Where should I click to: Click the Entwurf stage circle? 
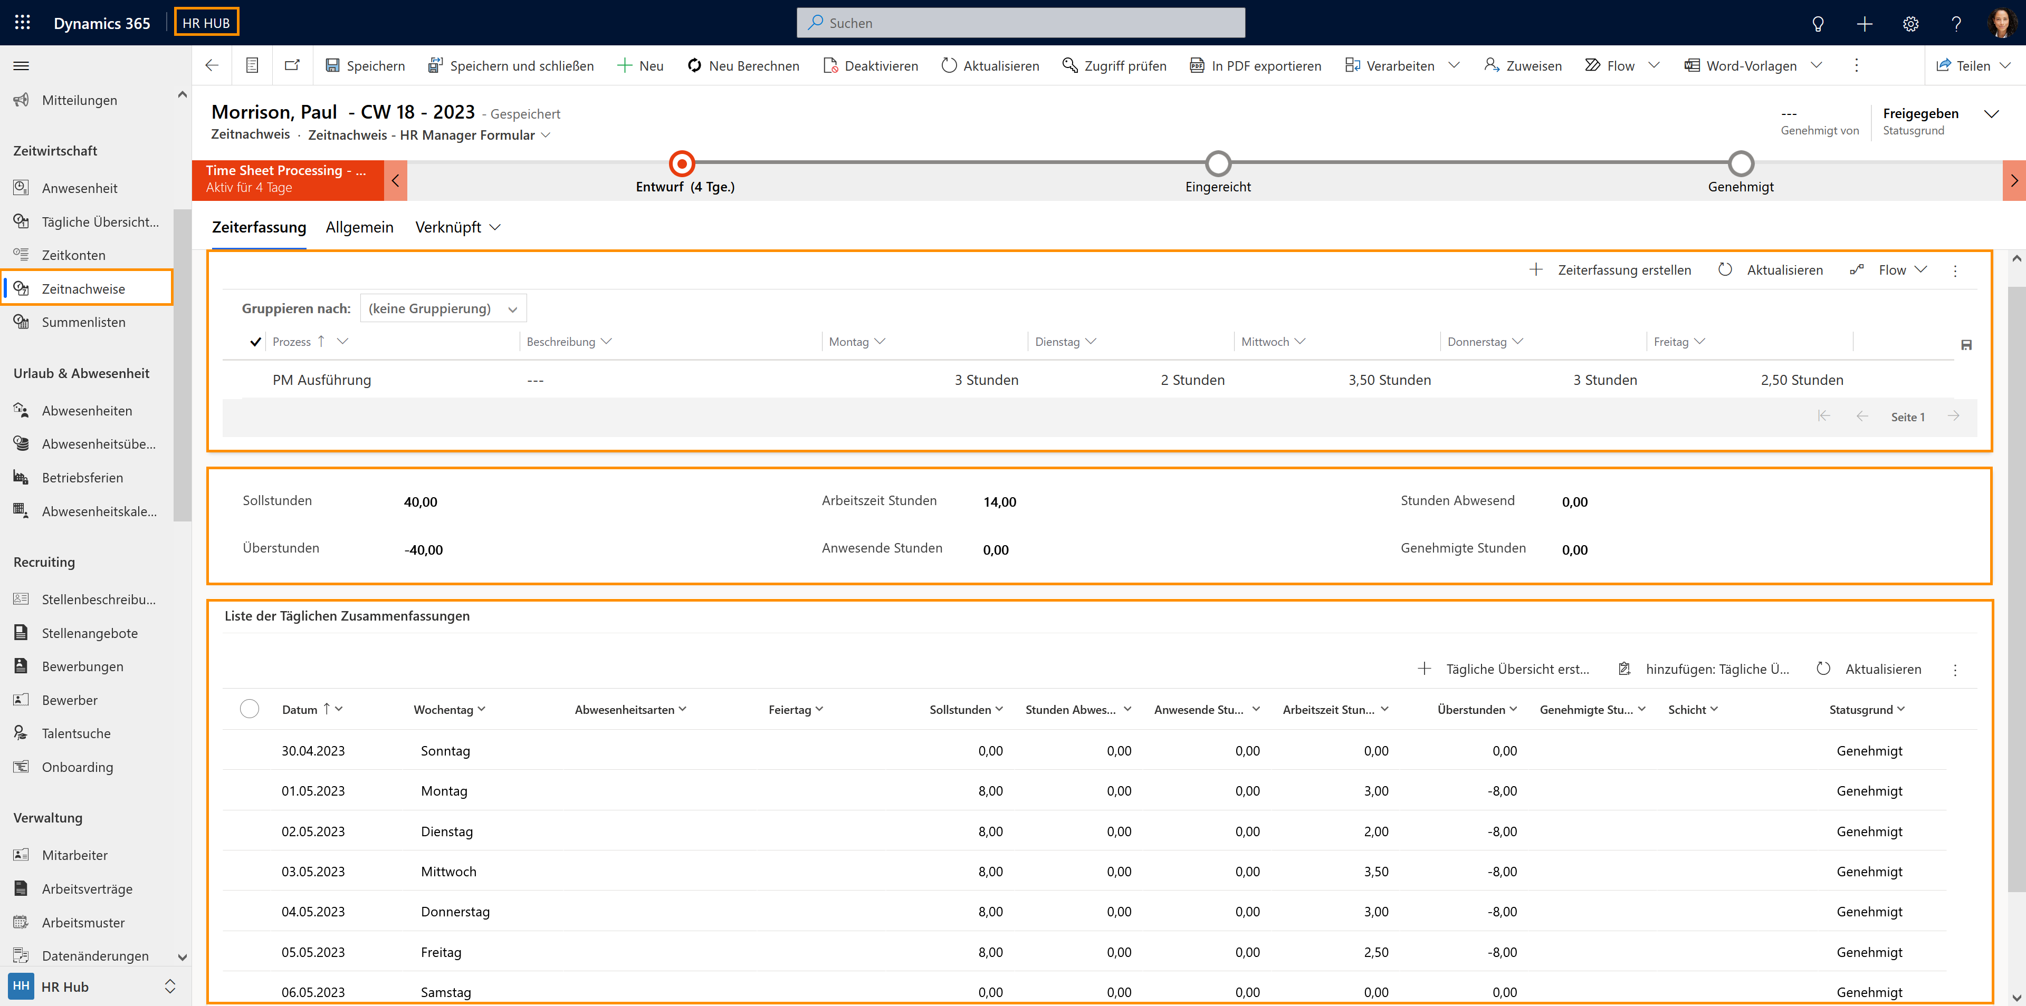[x=682, y=163]
